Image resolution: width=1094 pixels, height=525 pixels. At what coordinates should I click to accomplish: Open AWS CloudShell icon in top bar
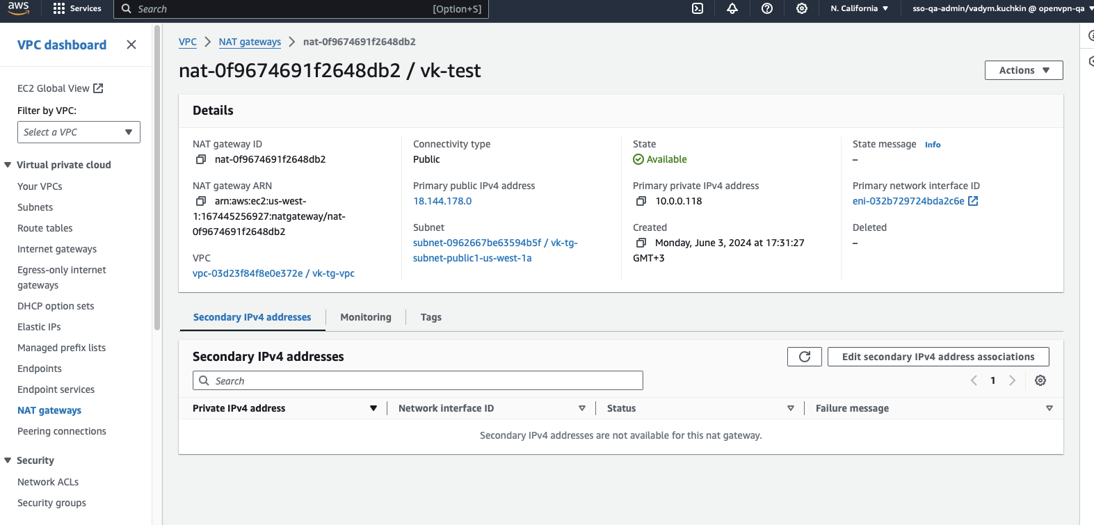tap(698, 8)
